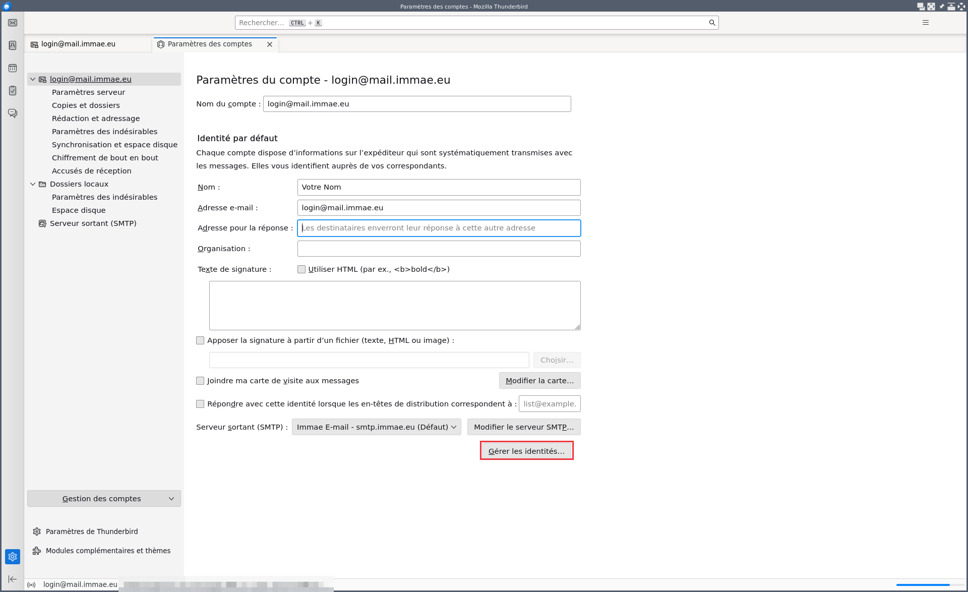Click the mail account icon in tree
This screenshot has width=968, height=592.
click(42, 79)
